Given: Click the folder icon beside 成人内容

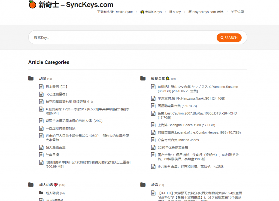Looking at the screenshot, I should pos(31,184).
